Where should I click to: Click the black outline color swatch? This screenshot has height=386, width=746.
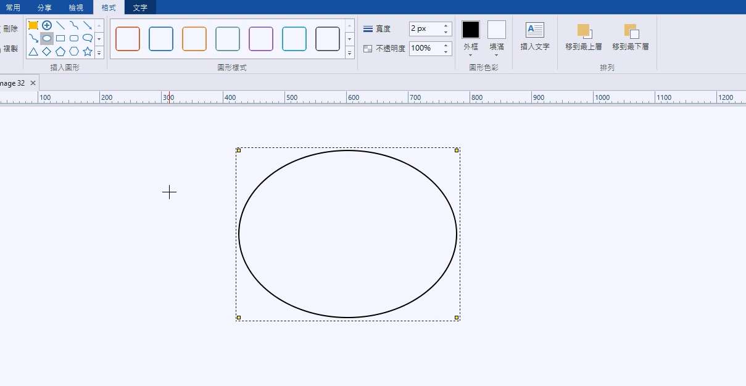point(471,30)
